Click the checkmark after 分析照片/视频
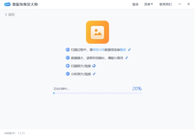195x137 pixels. (94, 74)
